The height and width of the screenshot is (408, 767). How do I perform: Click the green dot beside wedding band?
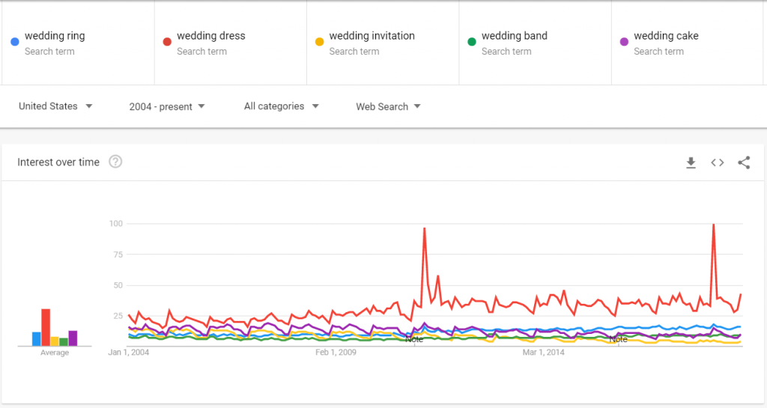click(x=471, y=42)
